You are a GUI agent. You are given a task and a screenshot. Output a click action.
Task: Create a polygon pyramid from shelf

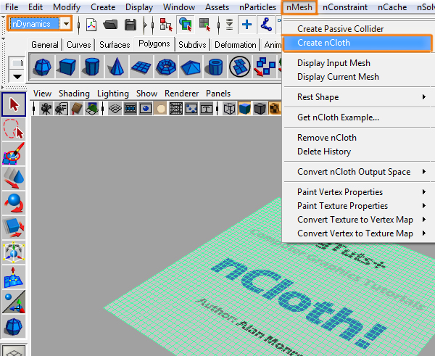pyautogui.click(x=190, y=67)
